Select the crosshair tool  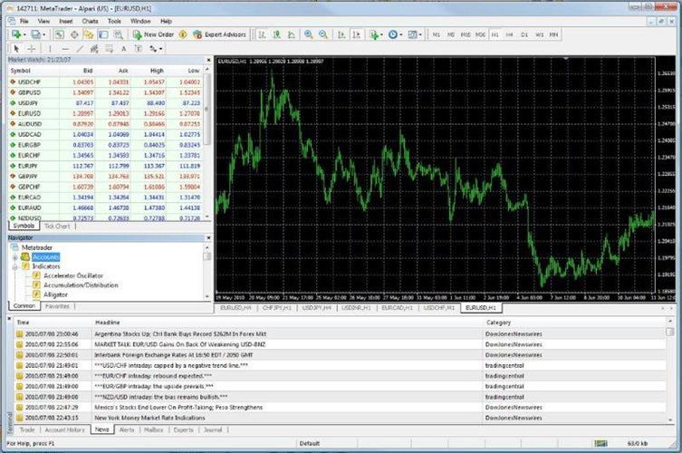point(32,49)
